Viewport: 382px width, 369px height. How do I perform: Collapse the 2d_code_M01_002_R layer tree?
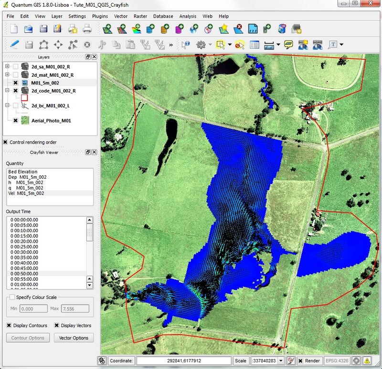[7, 90]
